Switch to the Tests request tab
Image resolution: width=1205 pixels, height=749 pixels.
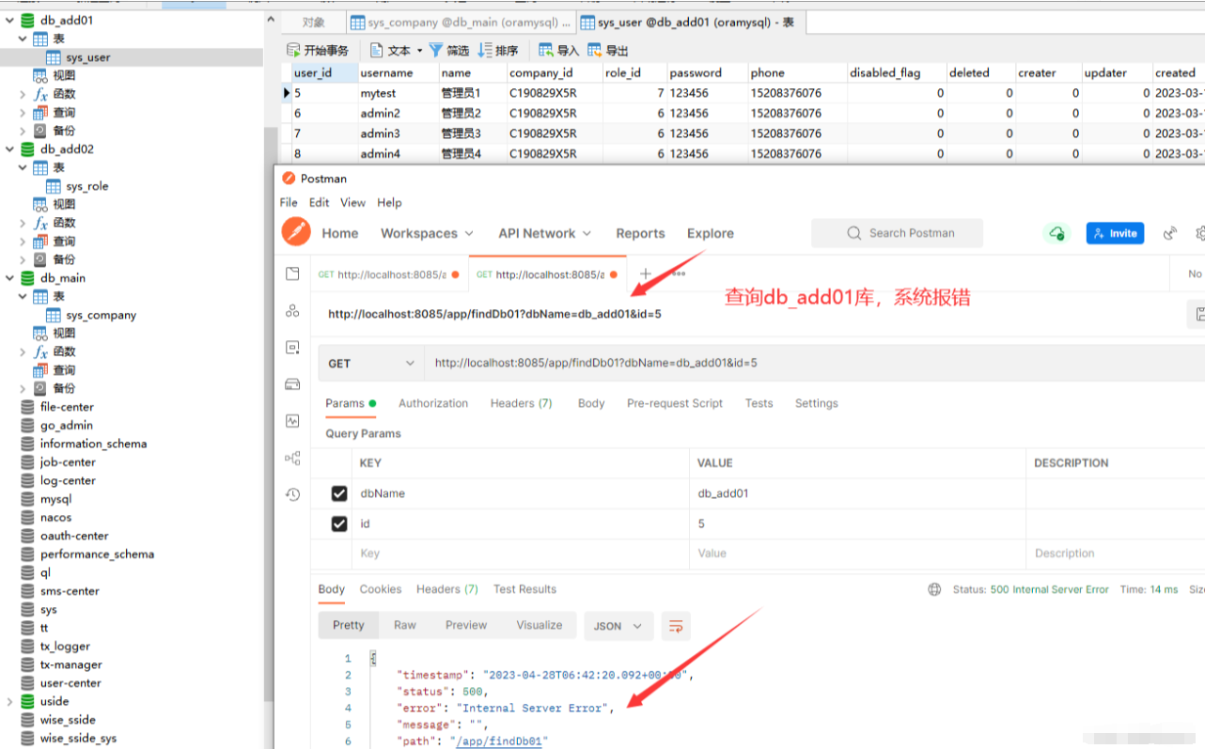point(759,403)
